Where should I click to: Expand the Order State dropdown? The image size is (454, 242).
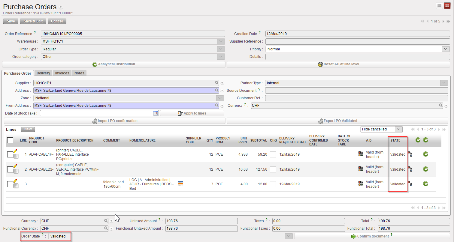click(289, 236)
